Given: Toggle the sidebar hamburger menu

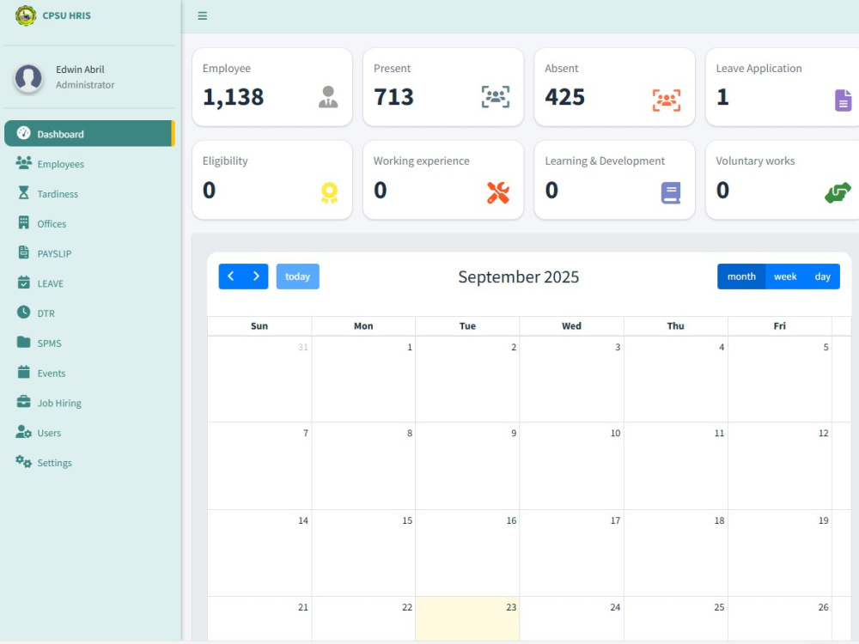Looking at the screenshot, I should tap(202, 15).
